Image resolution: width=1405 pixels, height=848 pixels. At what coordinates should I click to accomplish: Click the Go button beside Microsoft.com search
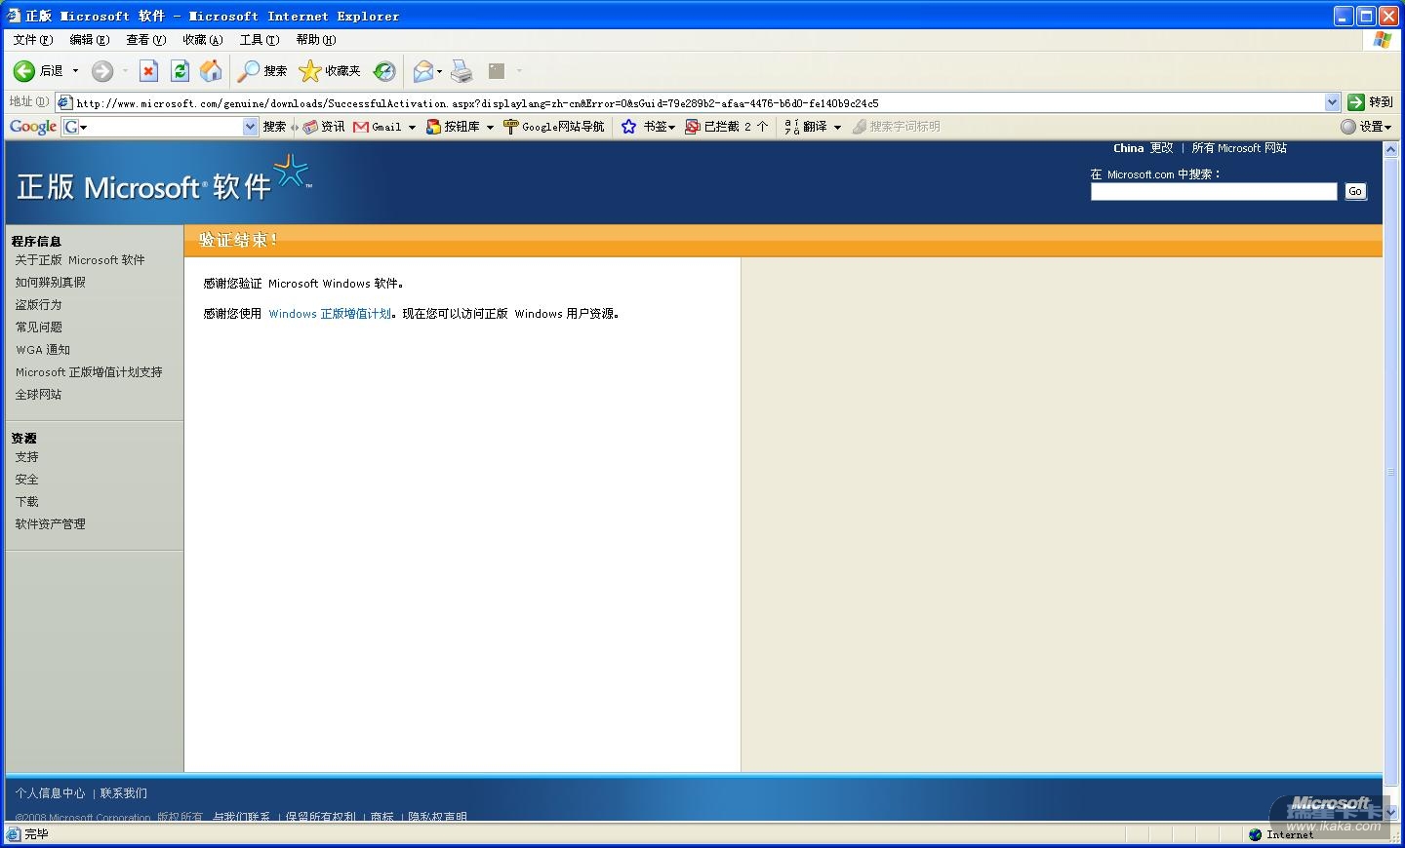pyautogui.click(x=1355, y=192)
